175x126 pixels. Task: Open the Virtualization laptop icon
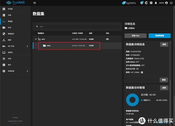click(x=4, y=52)
